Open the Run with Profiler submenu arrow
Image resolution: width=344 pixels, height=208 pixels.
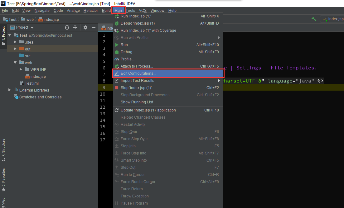tap(219, 38)
